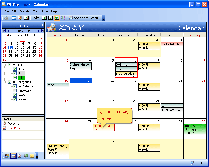
Task: Click the Today button
Action: (36, 18)
